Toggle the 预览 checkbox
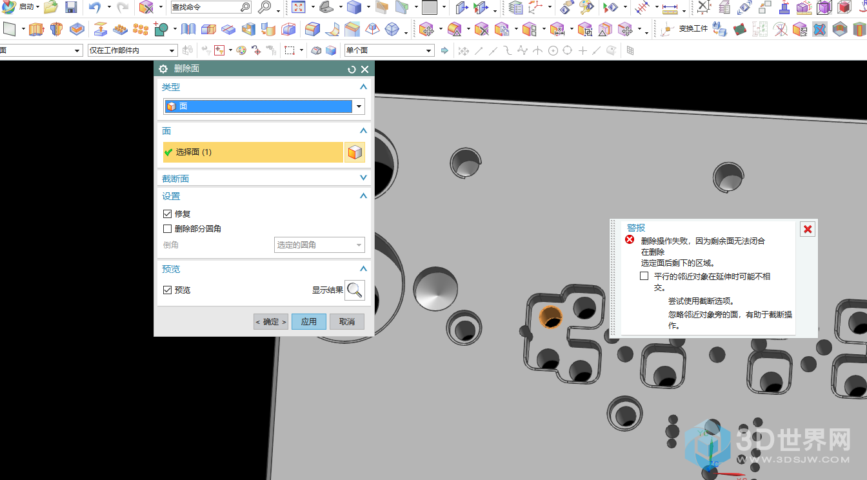 [x=168, y=290]
